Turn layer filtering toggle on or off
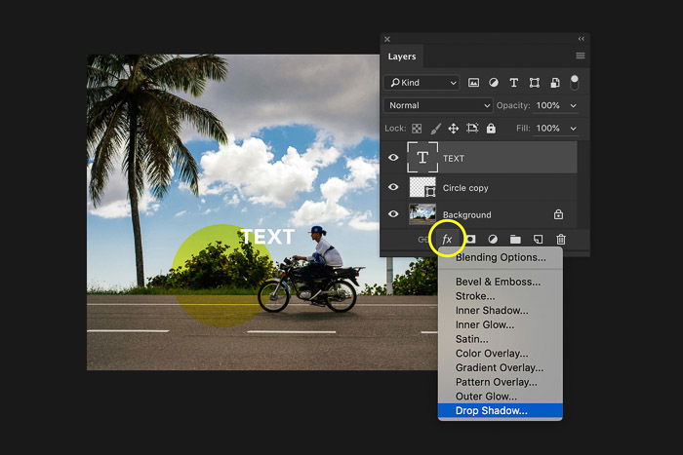683x455 pixels. pos(574,82)
